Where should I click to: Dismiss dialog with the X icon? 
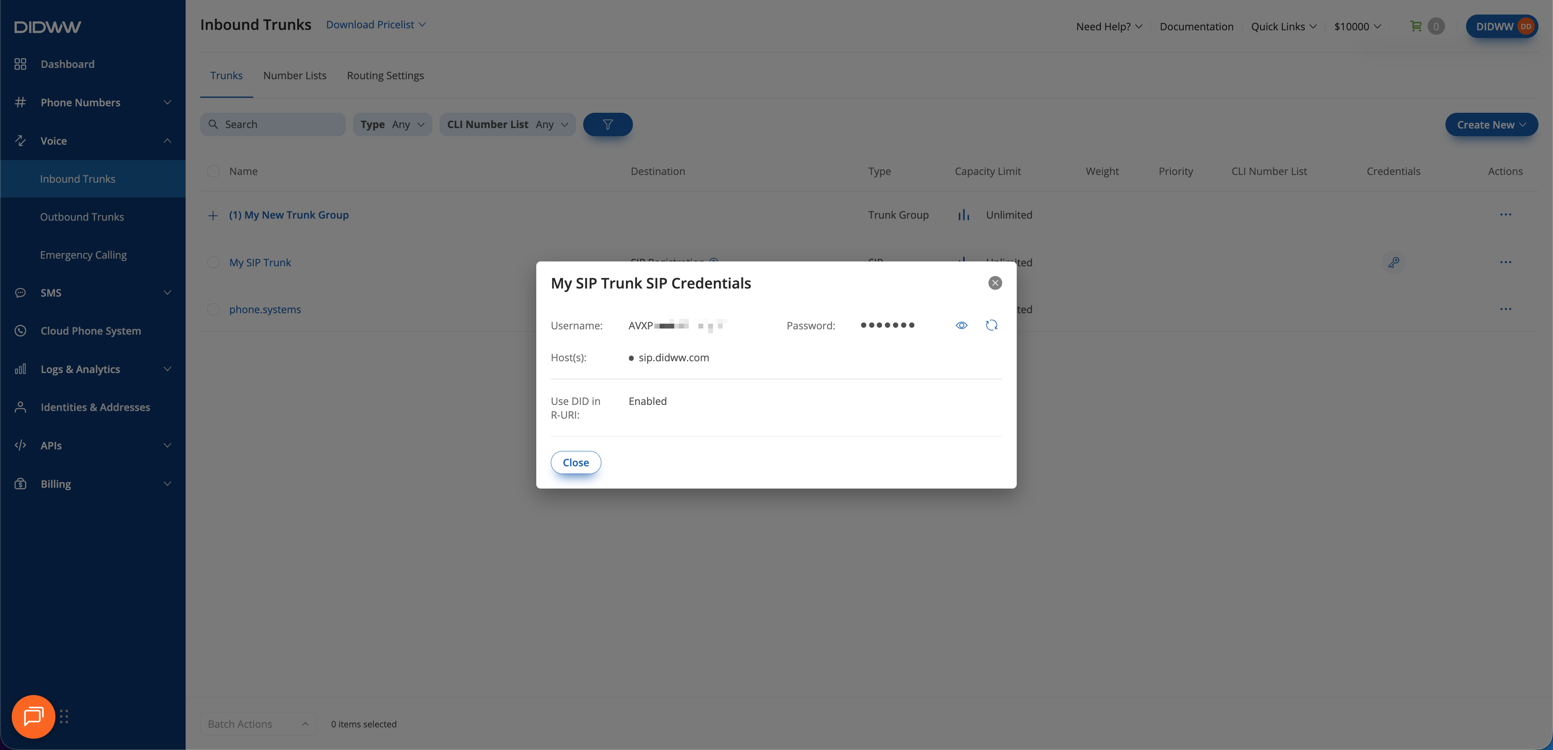(x=995, y=283)
